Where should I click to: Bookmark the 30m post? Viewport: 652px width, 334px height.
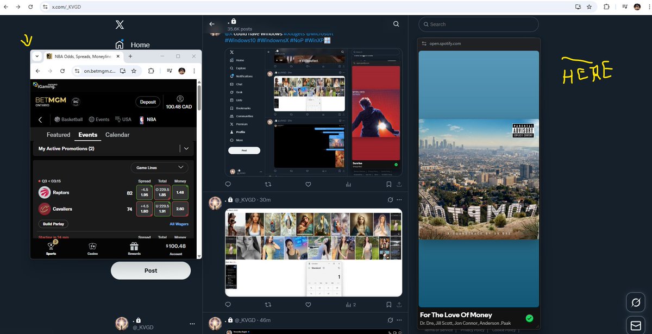tap(389, 305)
